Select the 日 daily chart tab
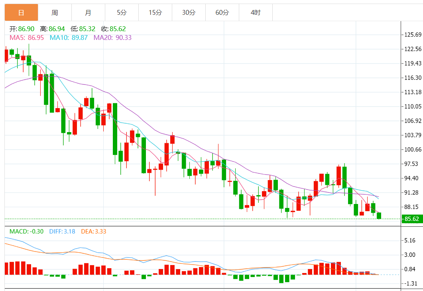The image size is (423, 291). (x=21, y=12)
